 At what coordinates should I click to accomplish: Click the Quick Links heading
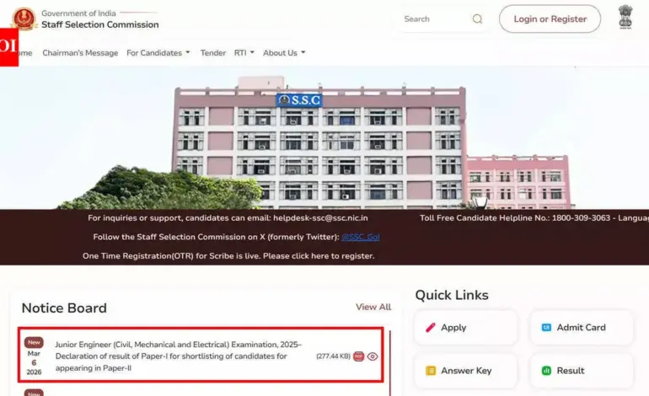coord(452,295)
